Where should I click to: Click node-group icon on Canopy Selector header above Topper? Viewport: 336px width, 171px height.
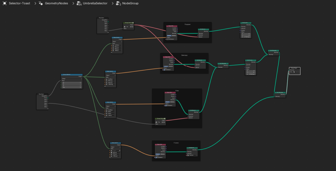(x=133, y=23)
